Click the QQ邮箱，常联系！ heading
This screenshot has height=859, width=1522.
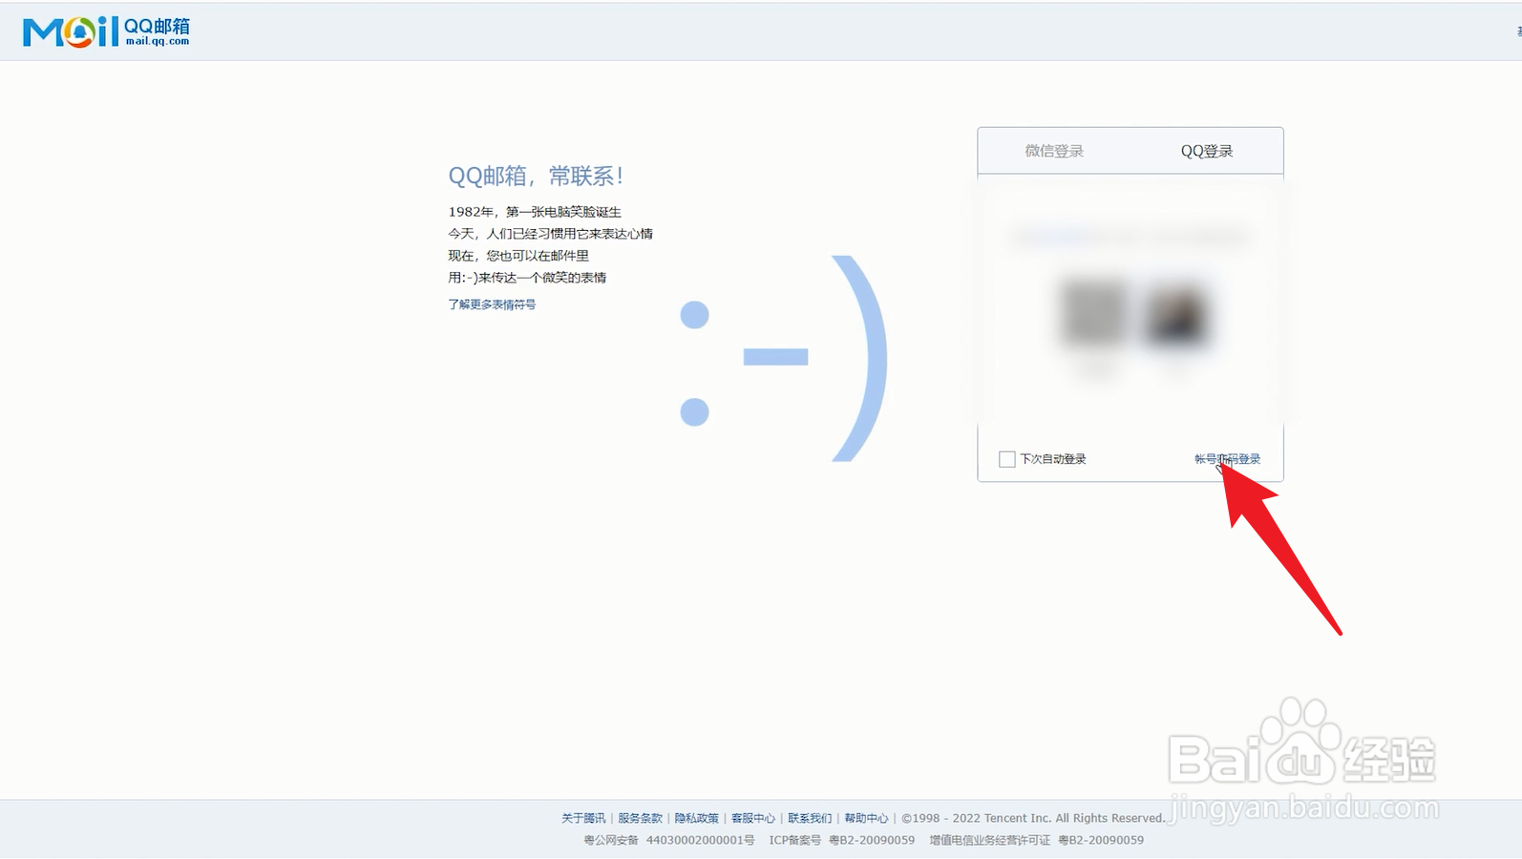coord(536,176)
